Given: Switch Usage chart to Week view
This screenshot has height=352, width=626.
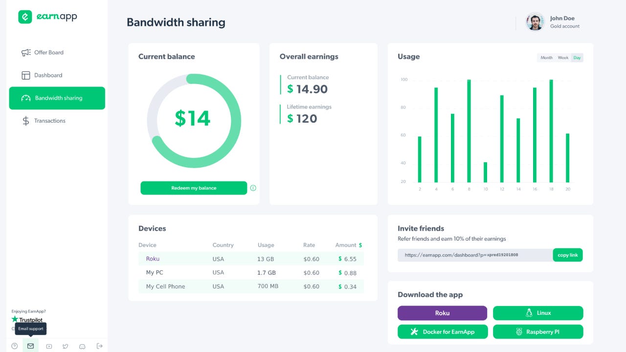Looking at the screenshot, I should pyautogui.click(x=562, y=57).
